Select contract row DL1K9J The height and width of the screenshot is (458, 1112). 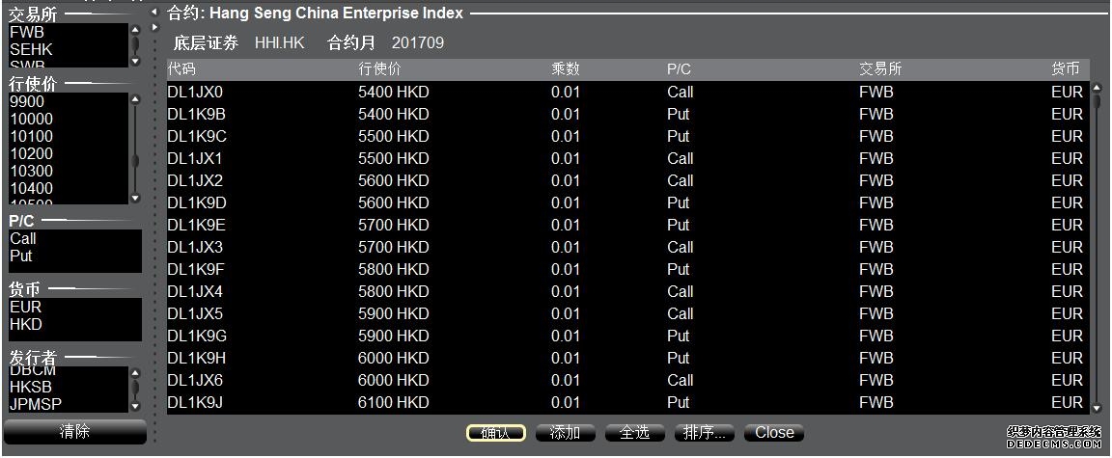[x=627, y=403]
